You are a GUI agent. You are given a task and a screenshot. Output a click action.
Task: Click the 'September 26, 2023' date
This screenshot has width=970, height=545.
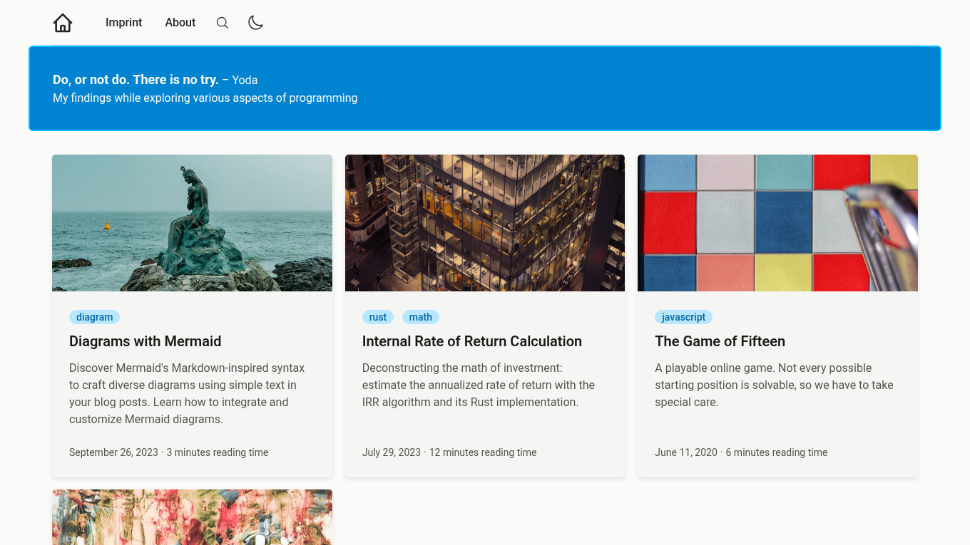113,452
